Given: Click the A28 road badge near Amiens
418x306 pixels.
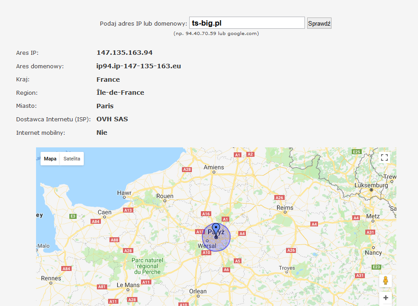Looking at the screenshot, I should point(187,169).
